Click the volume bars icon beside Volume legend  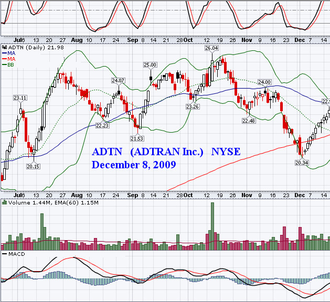tap(4, 202)
